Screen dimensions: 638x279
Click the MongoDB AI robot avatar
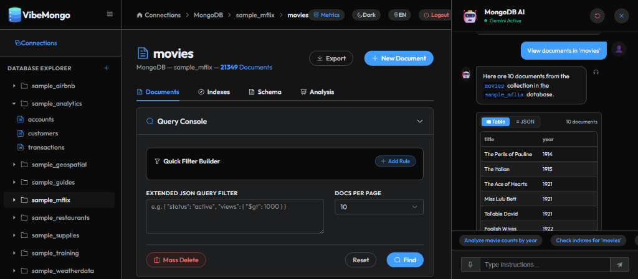[470, 16]
